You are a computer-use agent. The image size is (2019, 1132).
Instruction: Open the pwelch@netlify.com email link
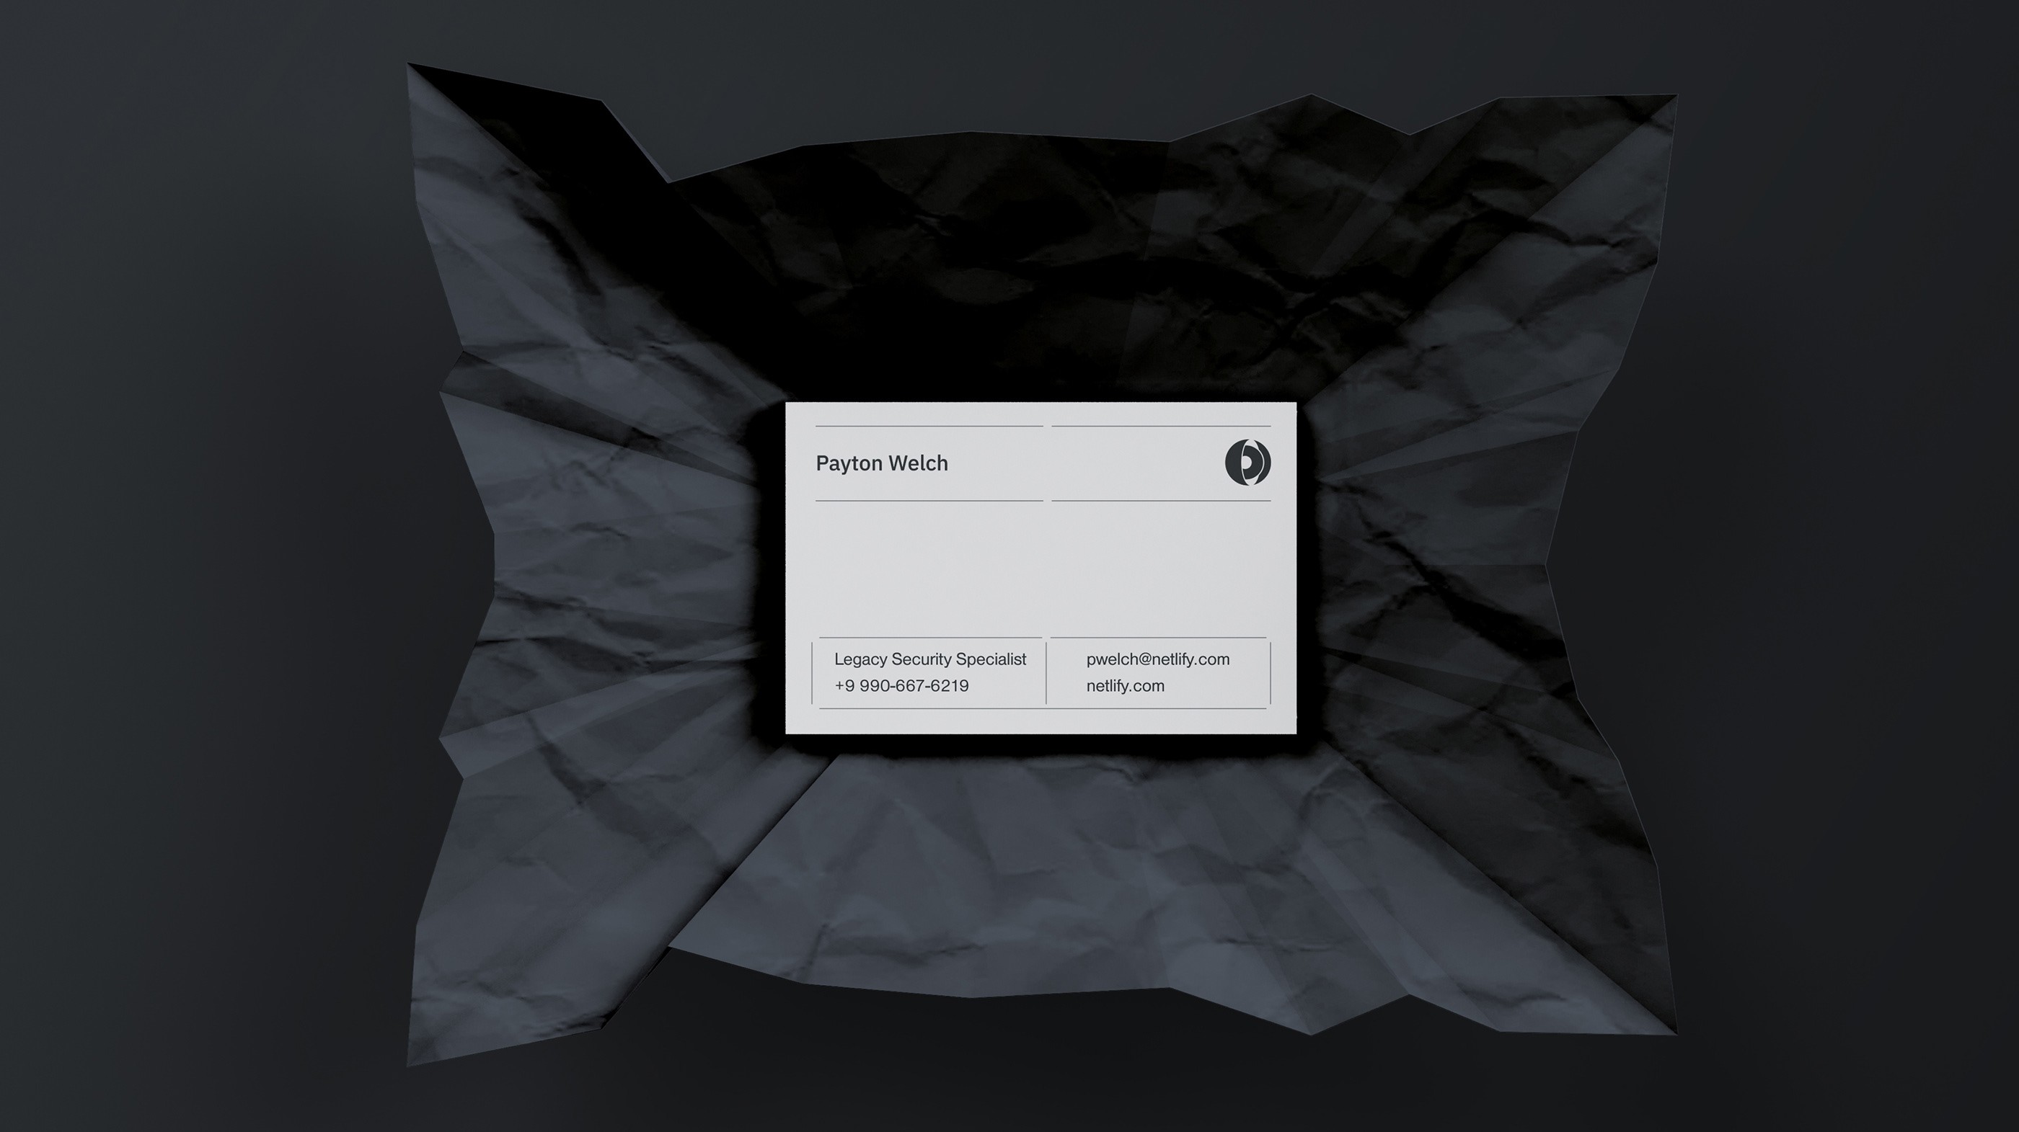click(x=1157, y=659)
